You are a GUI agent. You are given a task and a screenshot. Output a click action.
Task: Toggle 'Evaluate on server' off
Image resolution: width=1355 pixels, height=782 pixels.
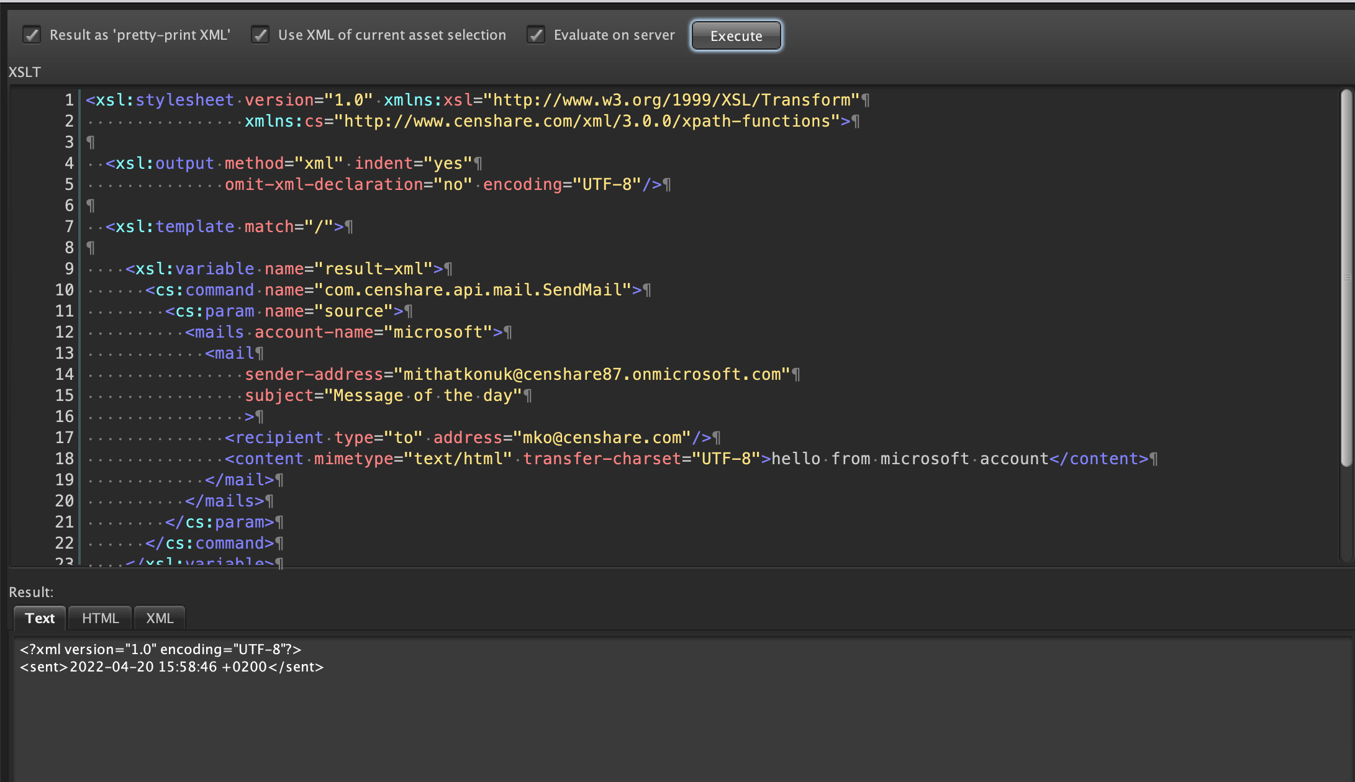[x=535, y=35]
